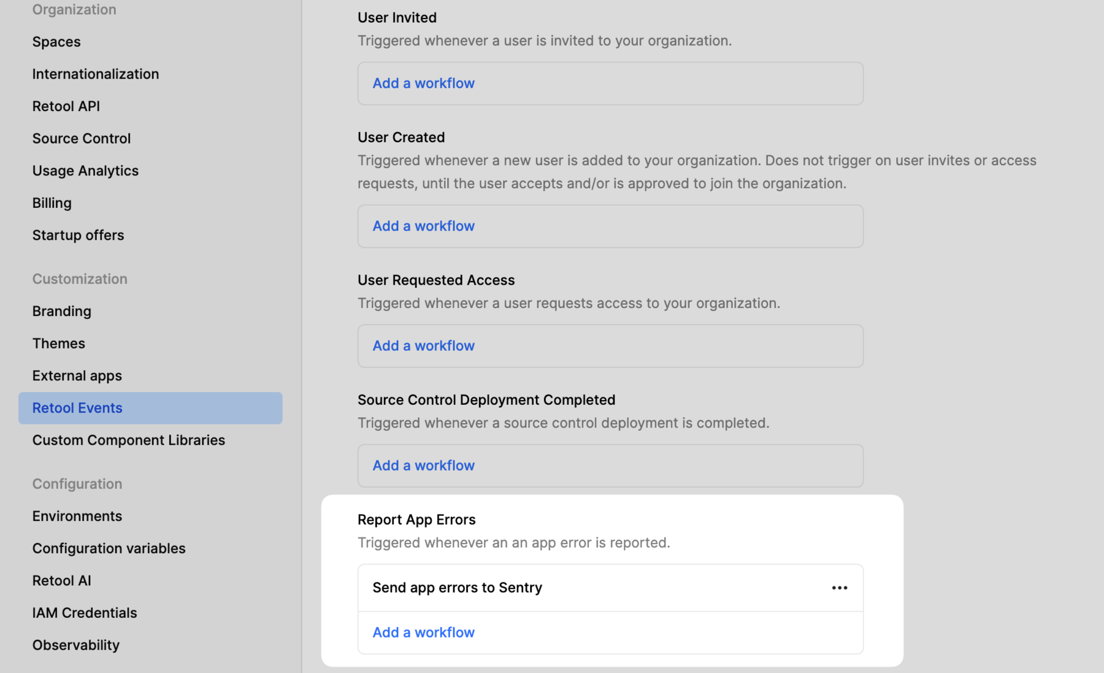Add a workflow under User Invited
Screen dimensions: 1104x673
point(423,83)
